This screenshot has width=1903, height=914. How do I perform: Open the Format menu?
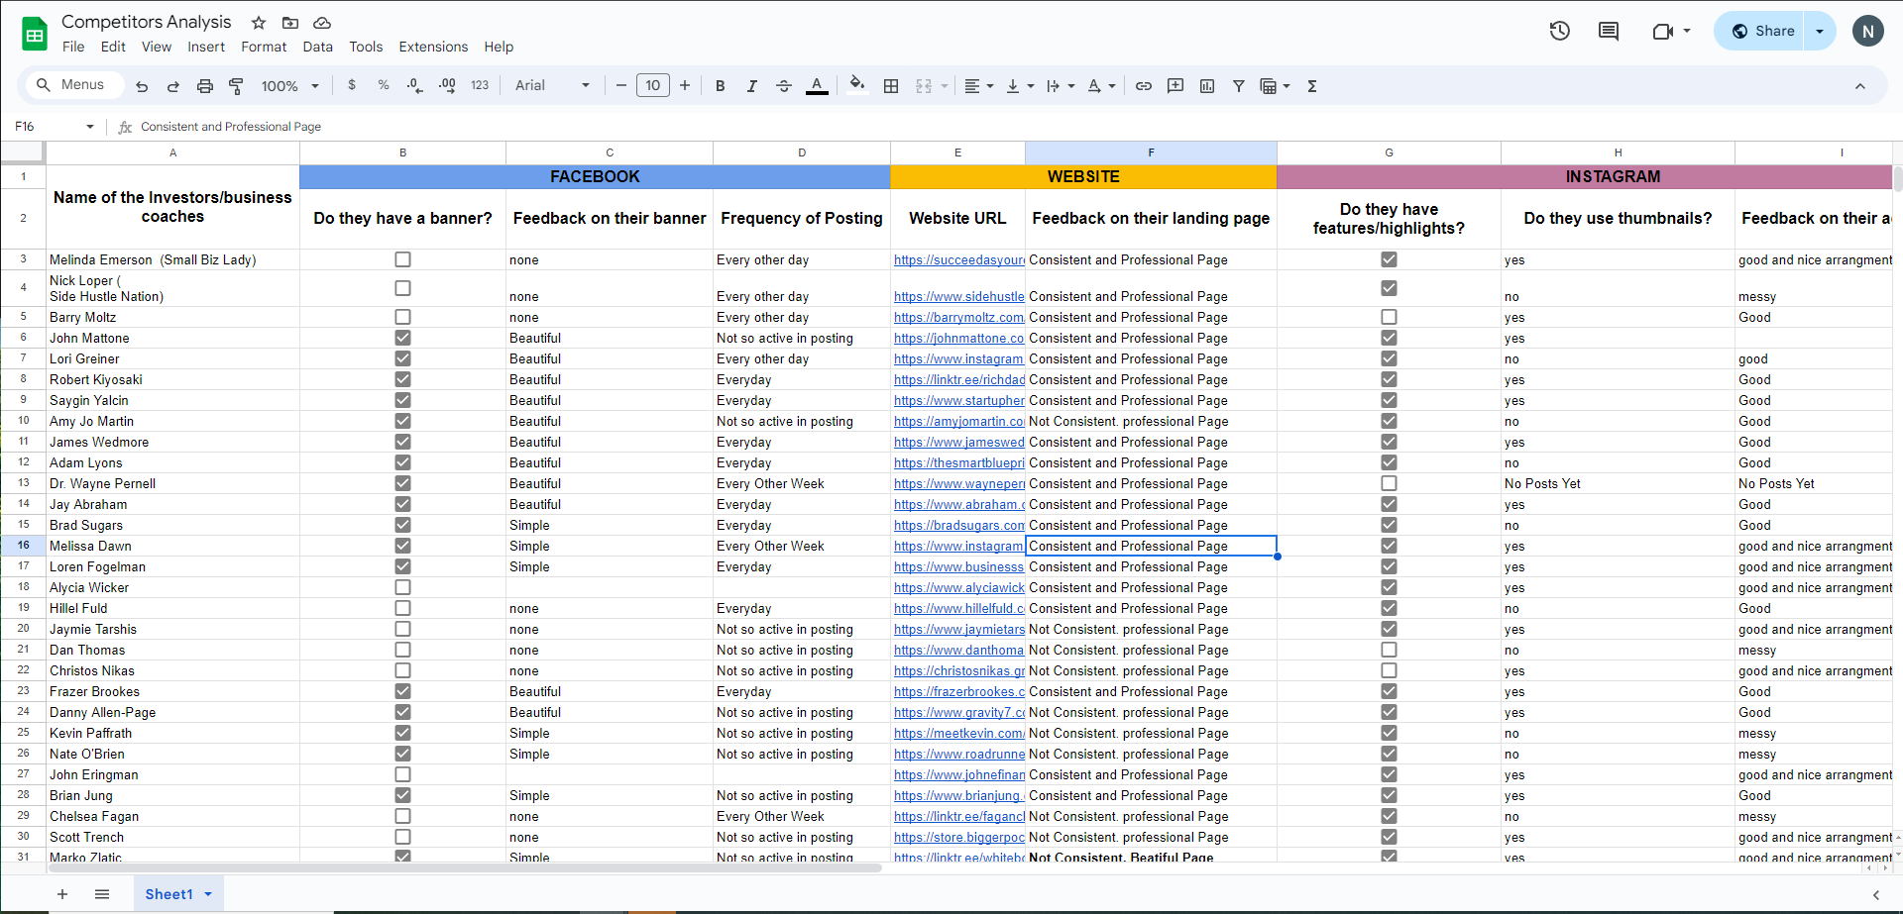[264, 47]
